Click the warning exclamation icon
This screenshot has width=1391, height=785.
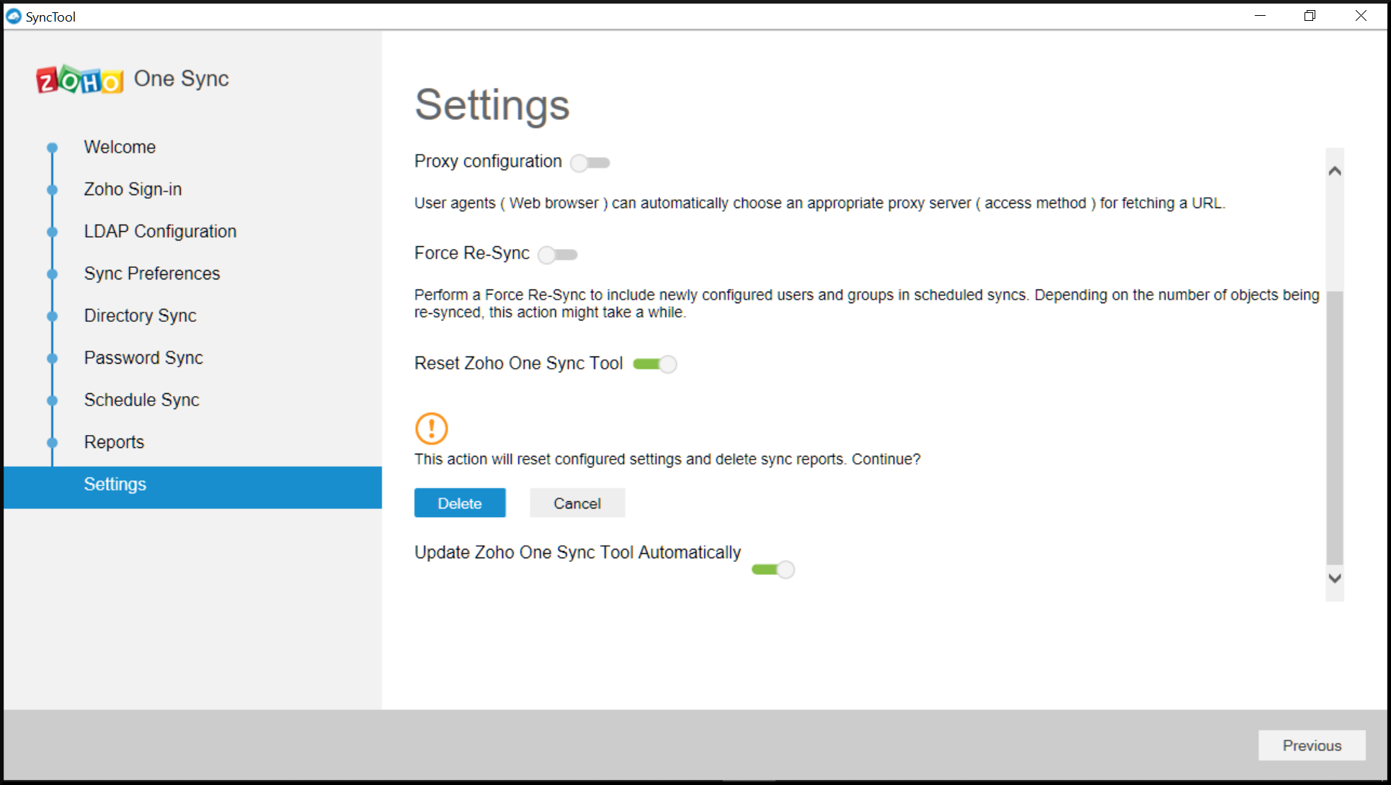tap(431, 428)
